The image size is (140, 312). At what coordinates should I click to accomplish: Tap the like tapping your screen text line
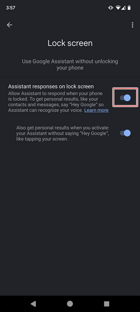42,139
